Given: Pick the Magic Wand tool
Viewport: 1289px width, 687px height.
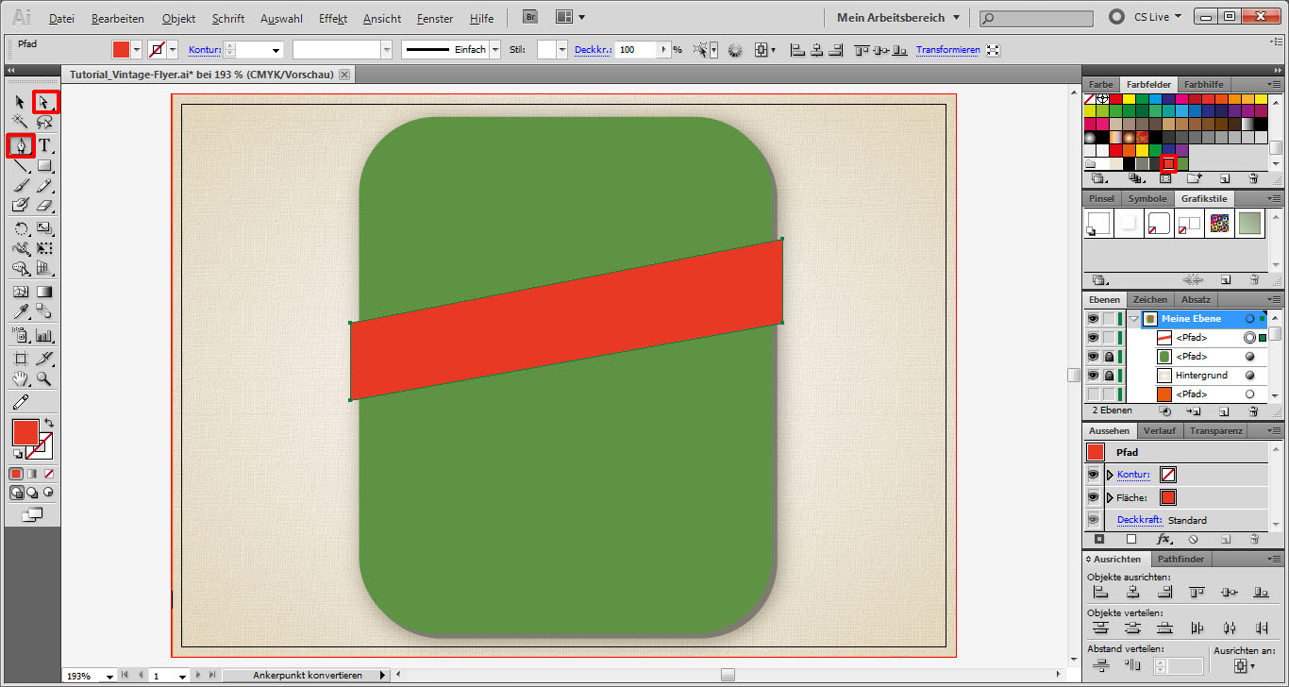Looking at the screenshot, I should (20, 122).
